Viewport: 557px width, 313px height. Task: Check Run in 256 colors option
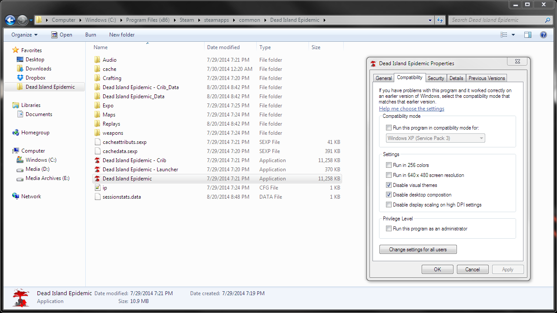[x=389, y=165]
